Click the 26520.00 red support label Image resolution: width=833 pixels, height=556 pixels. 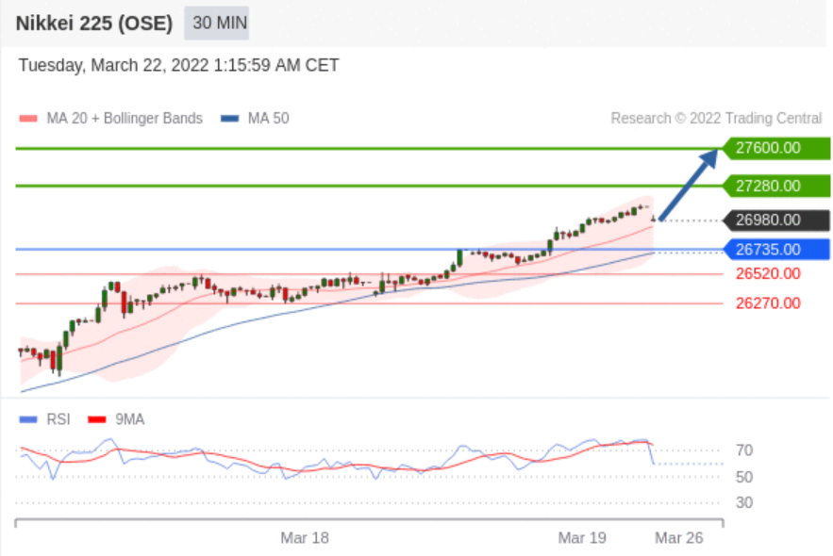click(x=768, y=273)
